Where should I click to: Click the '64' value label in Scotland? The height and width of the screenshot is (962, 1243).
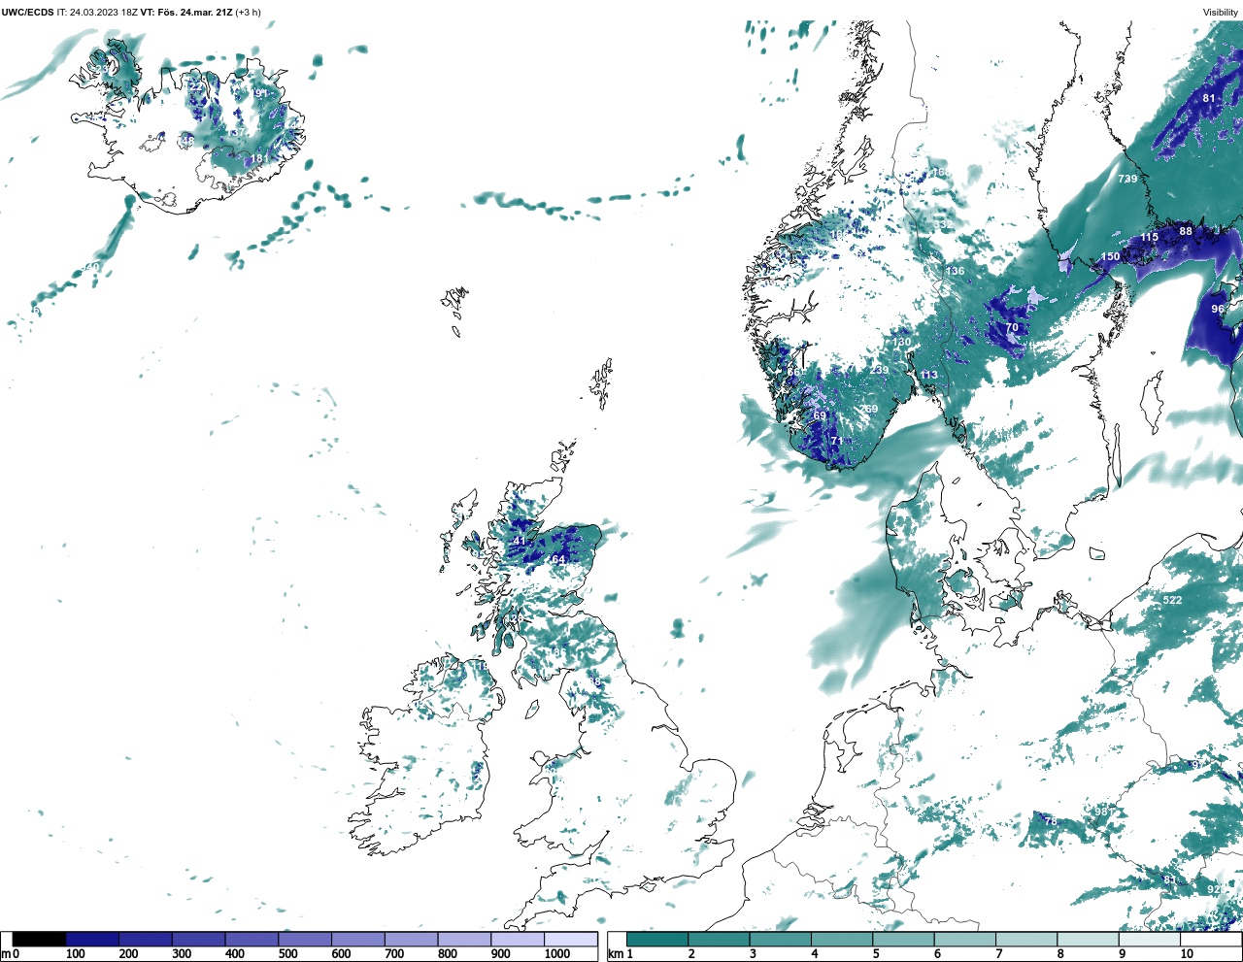pos(558,560)
